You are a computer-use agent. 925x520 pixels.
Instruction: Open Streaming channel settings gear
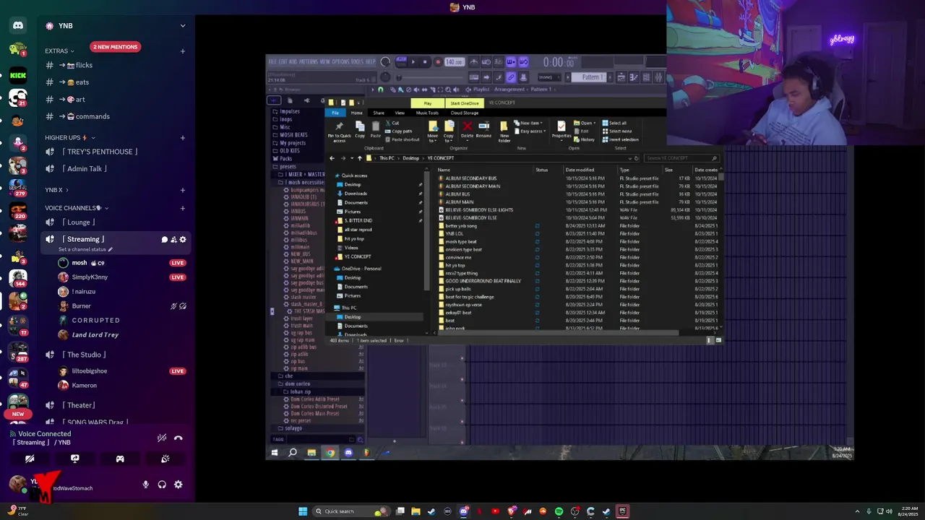183,239
